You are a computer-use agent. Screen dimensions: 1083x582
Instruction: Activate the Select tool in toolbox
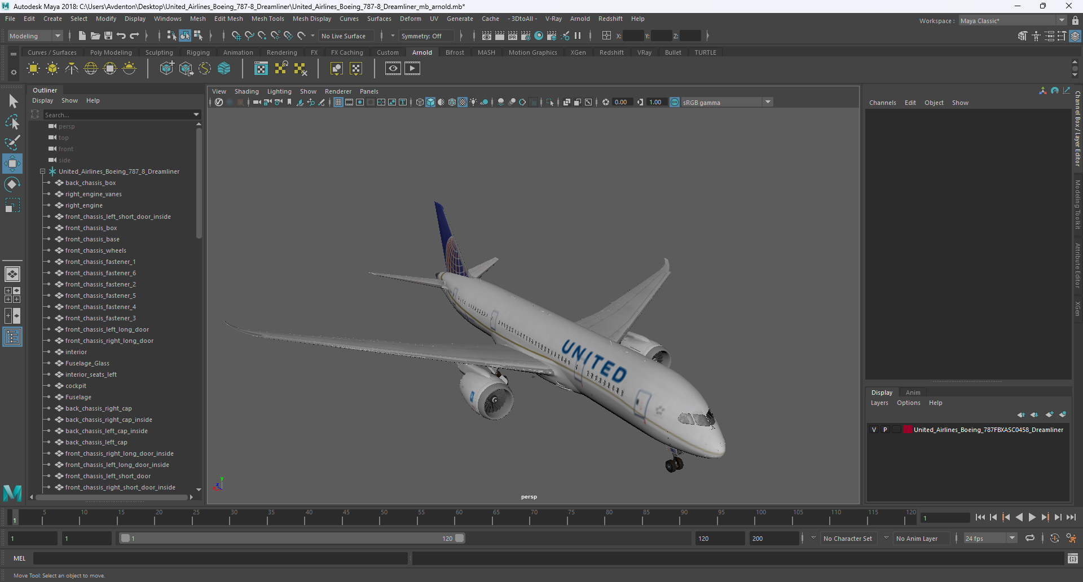(12, 102)
